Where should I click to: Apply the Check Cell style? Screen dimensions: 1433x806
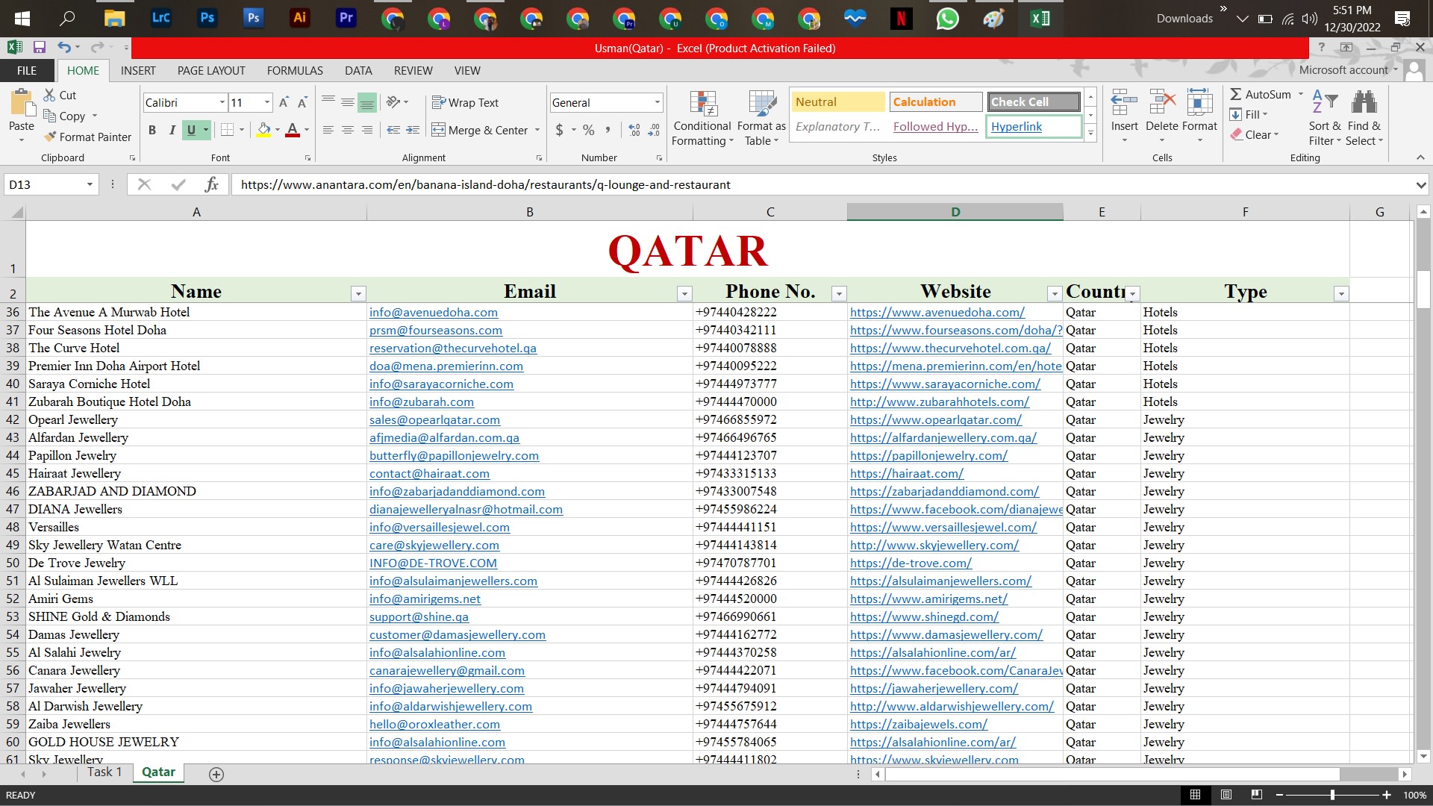click(1034, 101)
